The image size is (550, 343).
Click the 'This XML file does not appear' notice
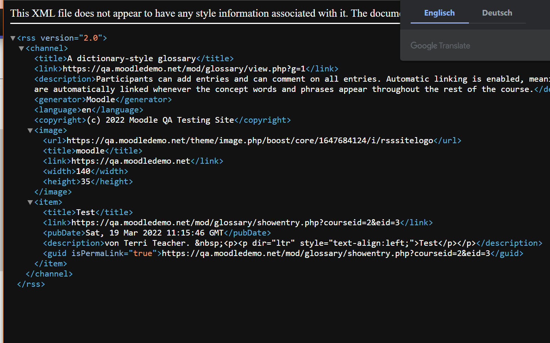(205, 13)
